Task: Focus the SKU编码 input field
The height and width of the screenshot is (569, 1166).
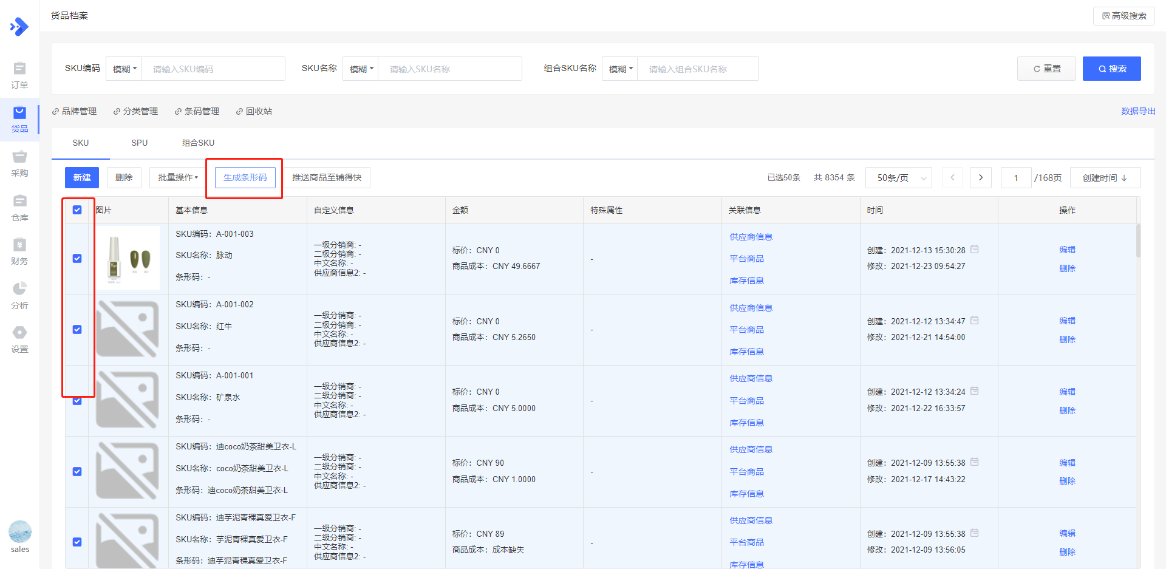Action: (x=213, y=69)
